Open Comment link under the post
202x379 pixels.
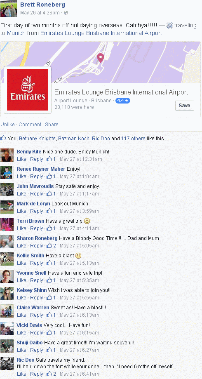point(30,125)
